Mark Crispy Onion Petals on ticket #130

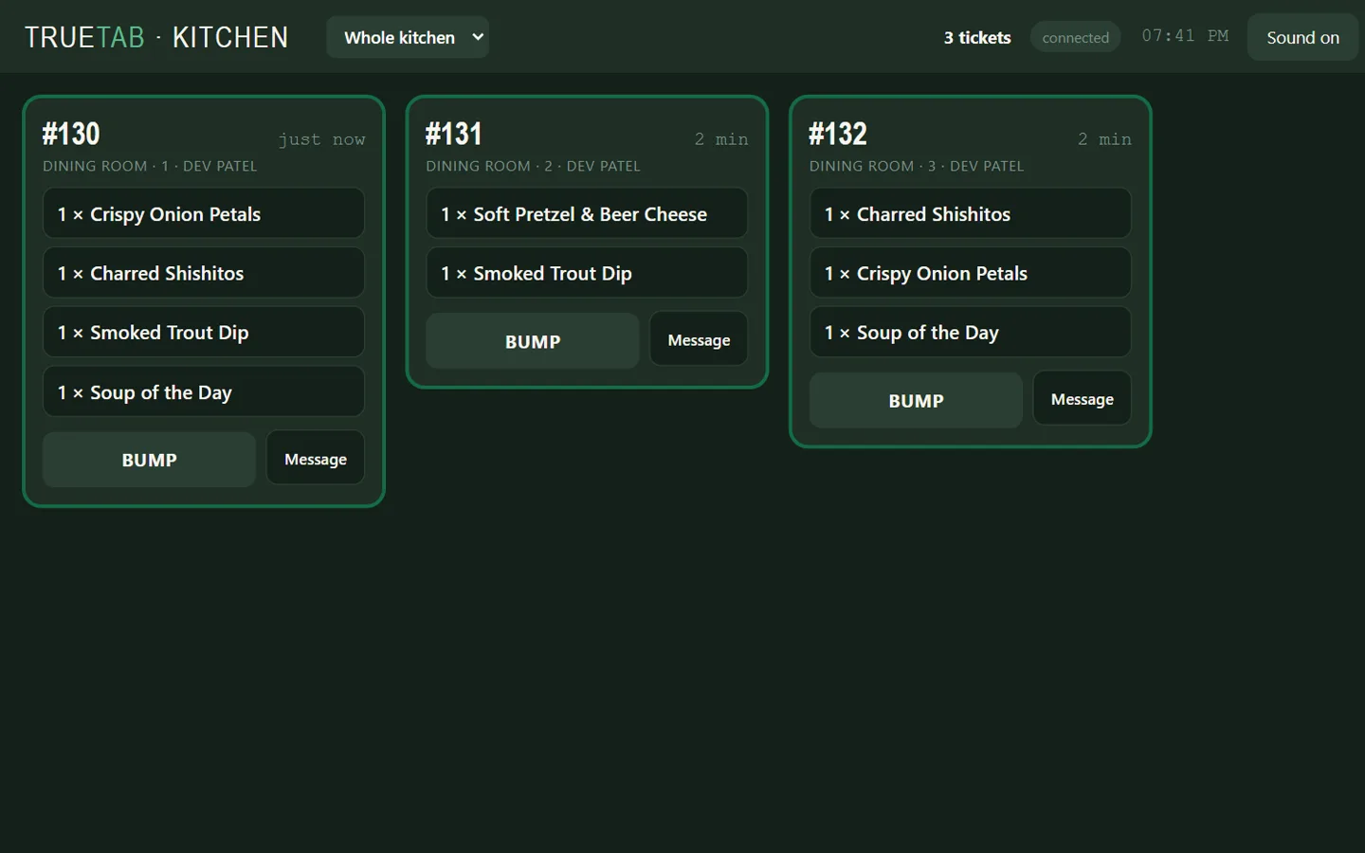pos(204,213)
